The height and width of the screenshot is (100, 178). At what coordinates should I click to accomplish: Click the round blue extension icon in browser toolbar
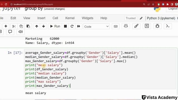163,4
